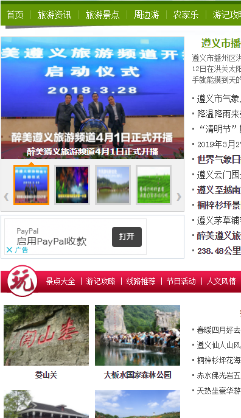Open article starting 春暖四月好去
This screenshot has width=241, height=418.
tap(218, 330)
